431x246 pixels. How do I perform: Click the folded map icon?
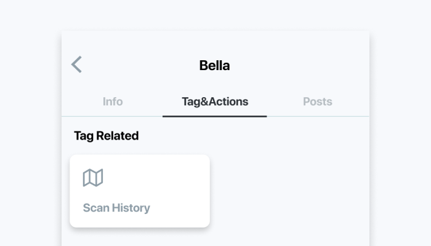click(x=93, y=178)
